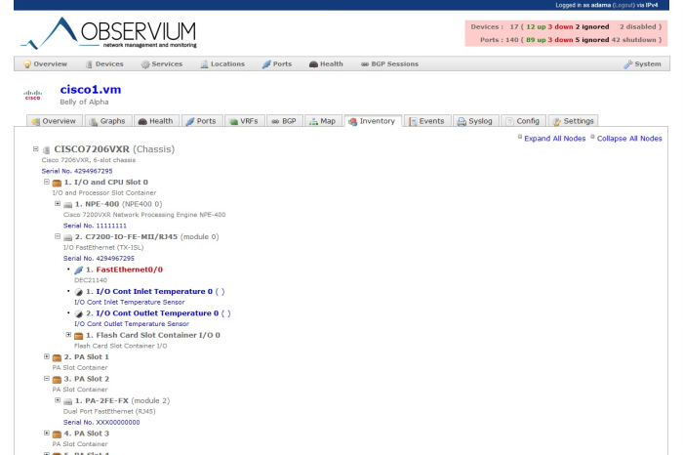Expand the NPE-400 node
This screenshot has width=683, height=455.
[58, 203]
